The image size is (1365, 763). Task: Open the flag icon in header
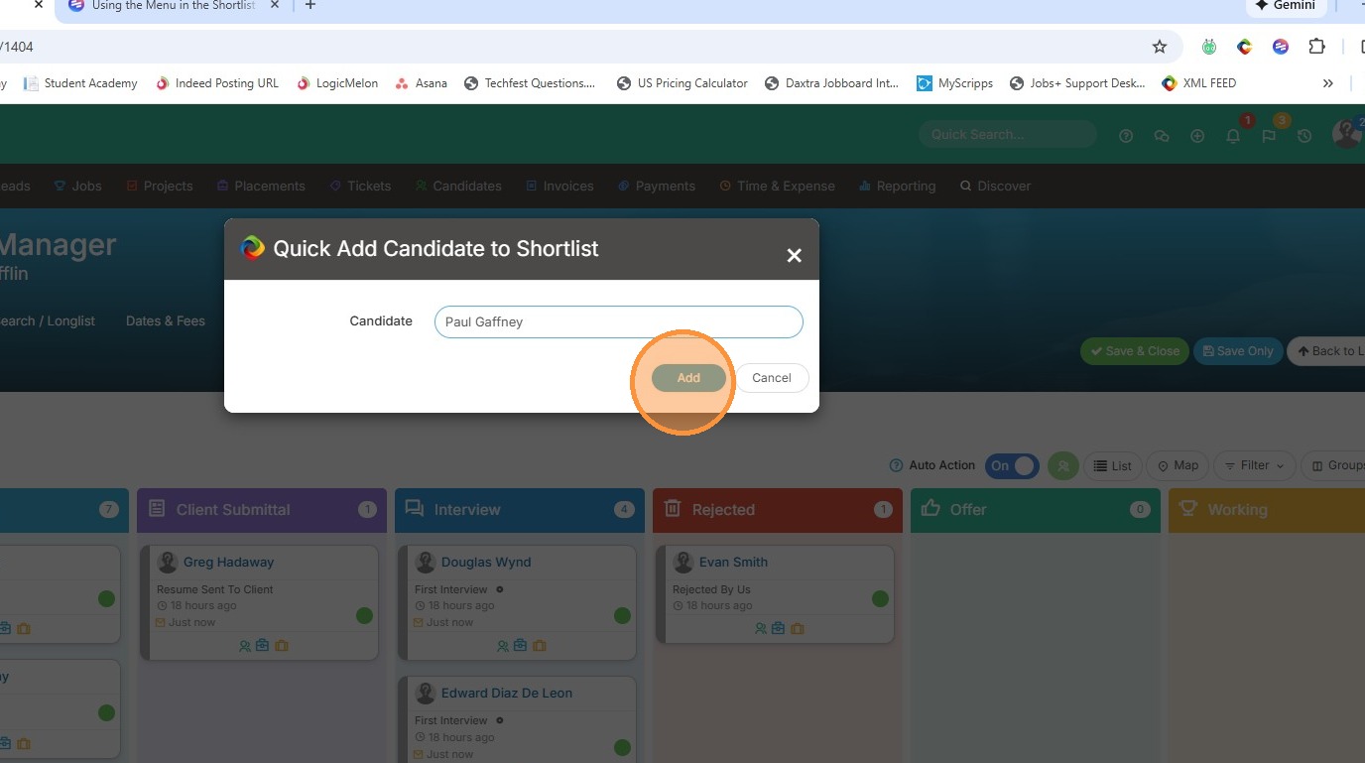pyautogui.click(x=1269, y=136)
